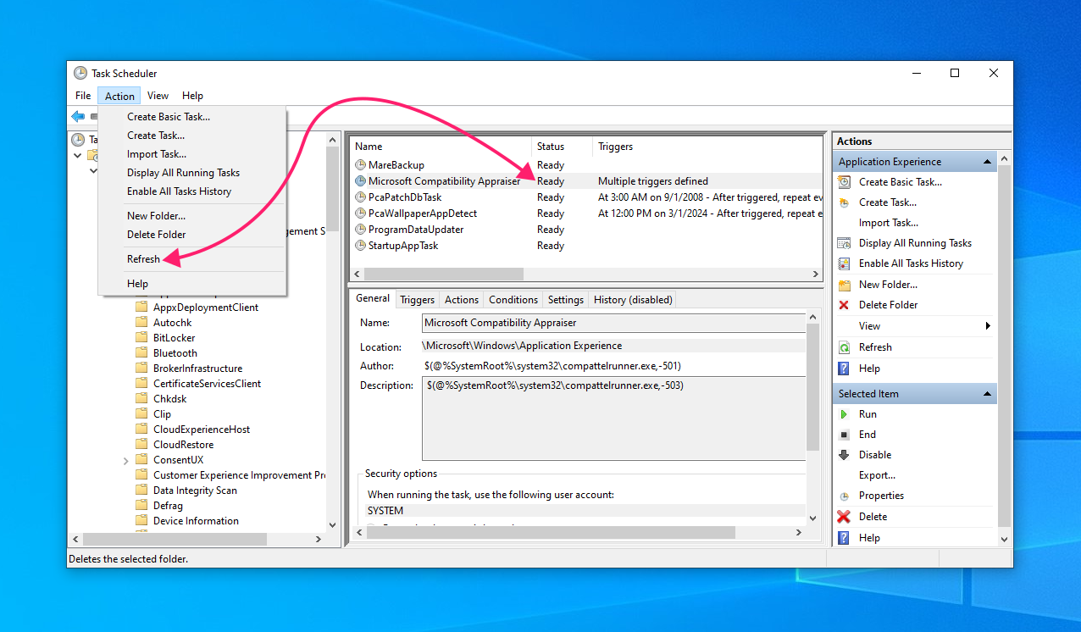This screenshot has height=632, width=1081.
Task: Click the folder icon next to Defrag
Action: coord(141,506)
